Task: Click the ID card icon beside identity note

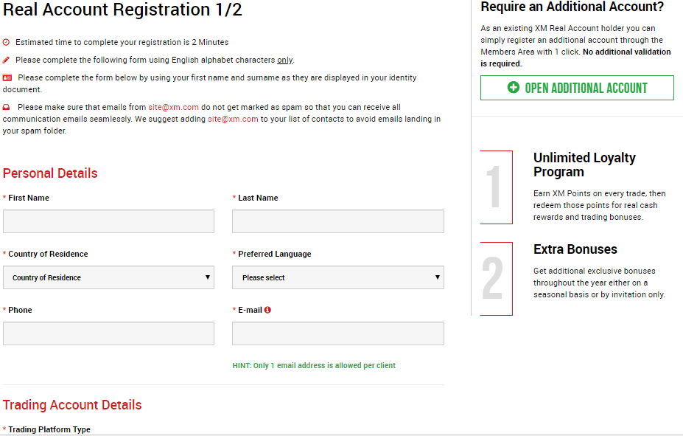Action: pyautogui.click(x=7, y=77)
